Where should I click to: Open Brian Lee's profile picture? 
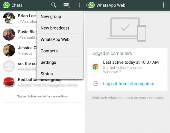9,18
